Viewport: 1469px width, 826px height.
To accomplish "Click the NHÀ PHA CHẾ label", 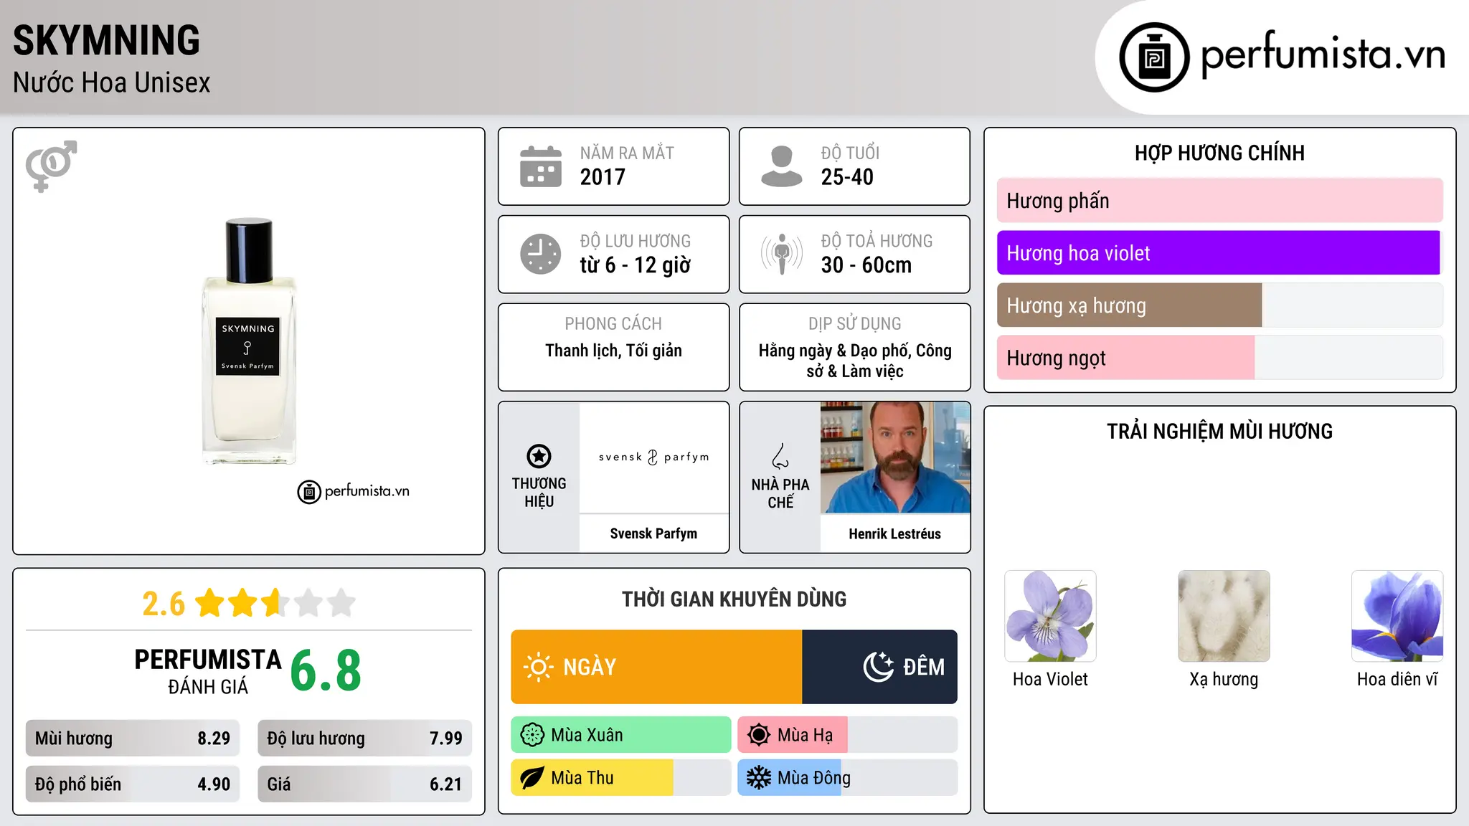I will pyautogui.click(x=780, y=493).
